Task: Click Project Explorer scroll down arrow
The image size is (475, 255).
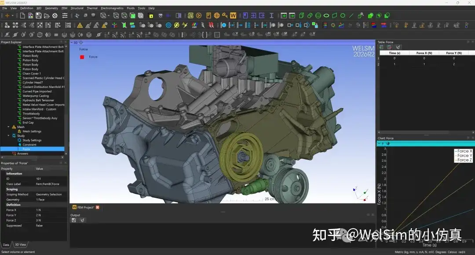Action: pos(66,153)
